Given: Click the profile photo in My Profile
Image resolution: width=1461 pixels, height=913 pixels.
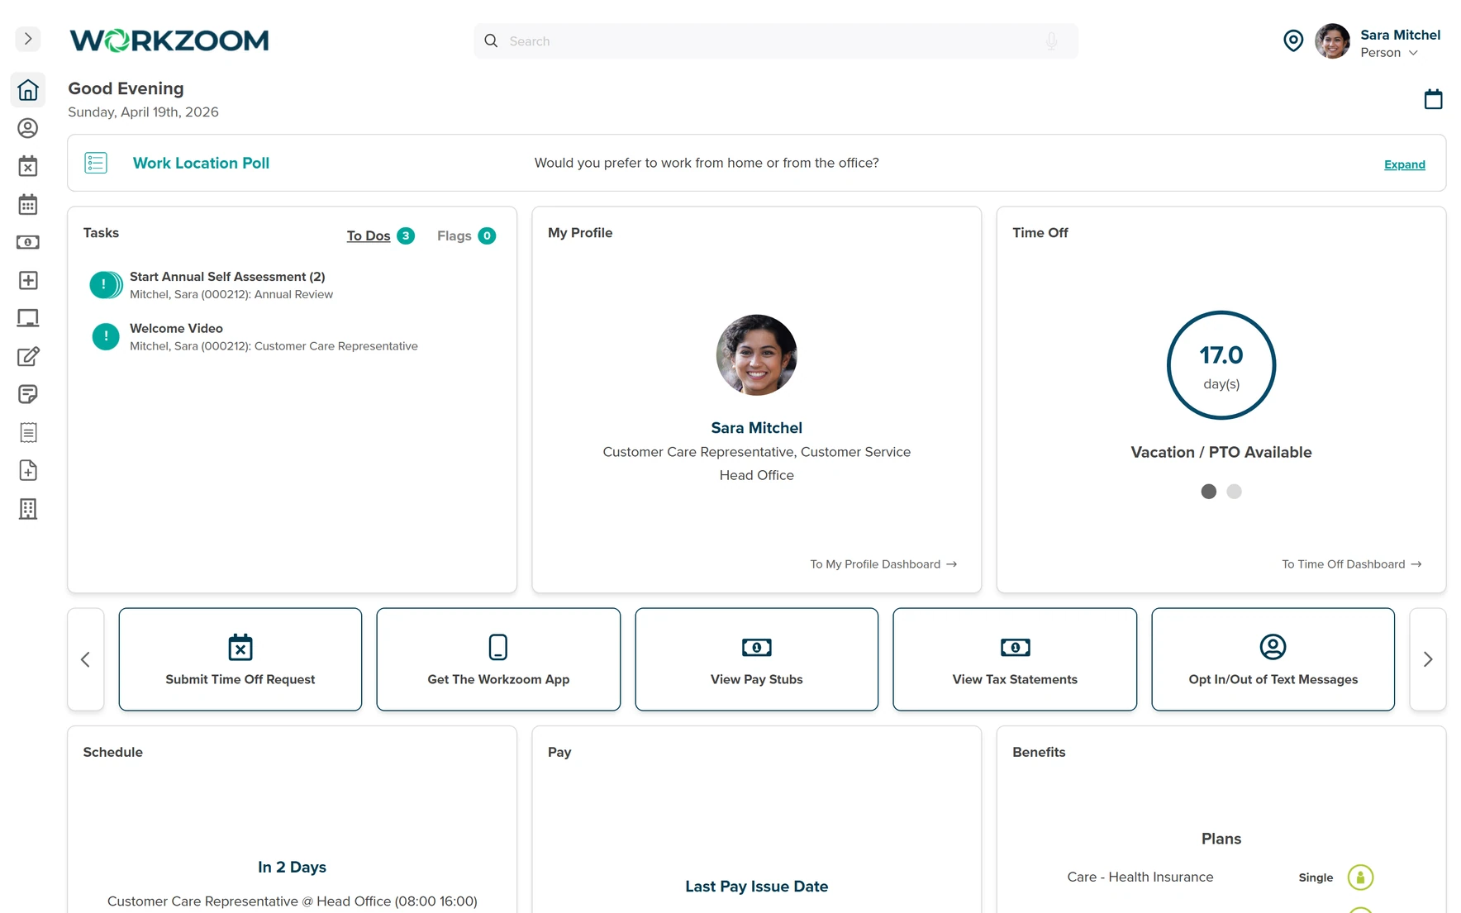Looking at the screenshot, I should point(756,354).
